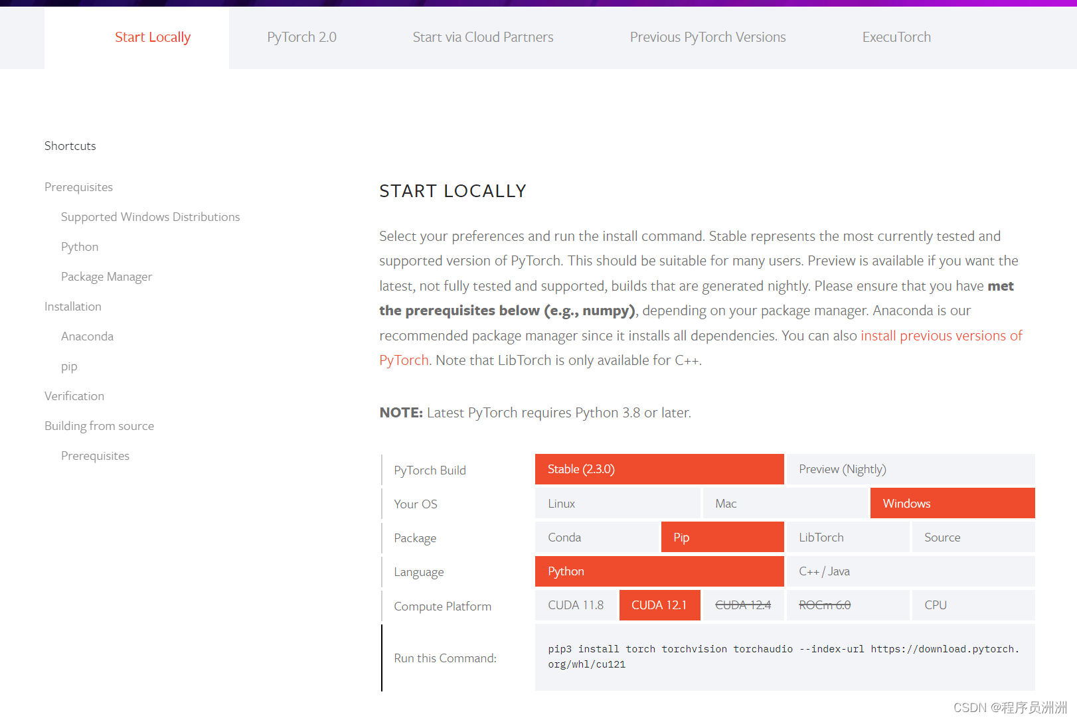Click the NOTE about Python 3.8

pos(535,413)
